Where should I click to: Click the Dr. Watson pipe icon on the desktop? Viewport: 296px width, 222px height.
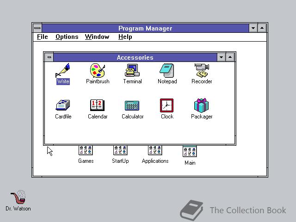[x=18, y=197]
